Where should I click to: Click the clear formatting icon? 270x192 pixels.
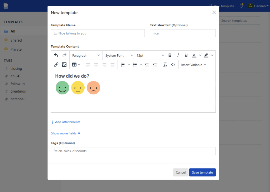pyautogui.click(x=165, y=65)
